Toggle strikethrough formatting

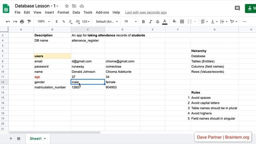(x=157, y=22)
